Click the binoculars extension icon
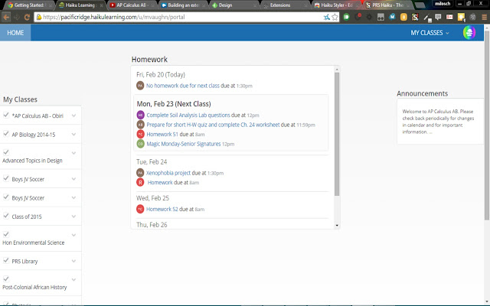The image size is (490, 306). click(x=381, y=17)
